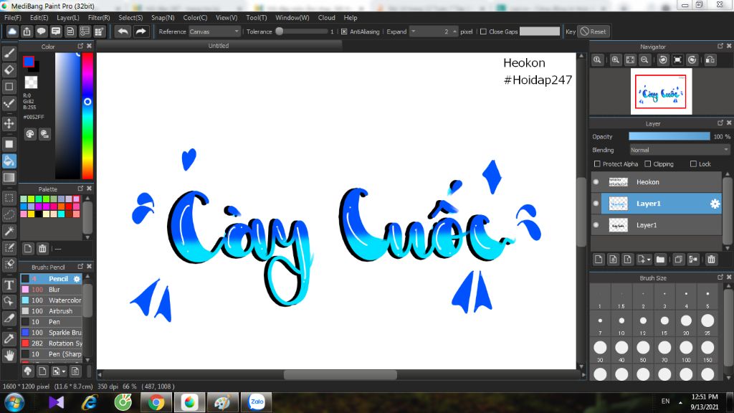
Task: Open the Blending mode Normal dropdown
Action: click(x=680, y=150)
